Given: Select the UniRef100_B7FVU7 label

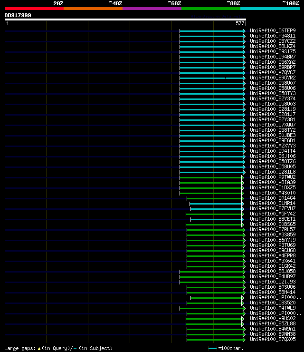Looking at the screenshot, I should pyautogui.click(x=273, y=208).
